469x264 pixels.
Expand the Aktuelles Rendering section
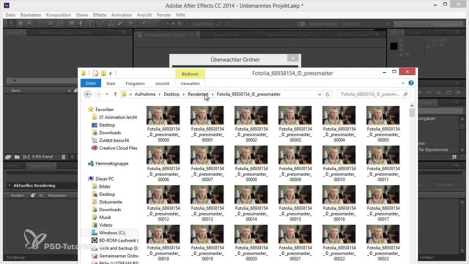tap(10, 186)
